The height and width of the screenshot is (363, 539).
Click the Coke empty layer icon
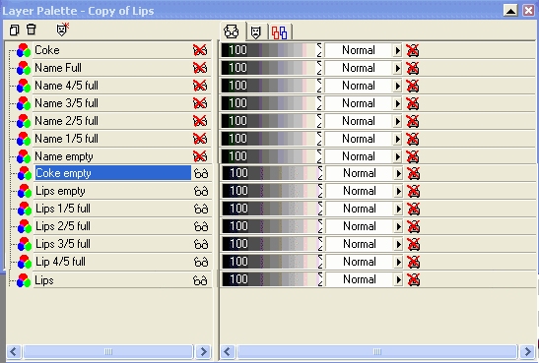click(25, 173)
